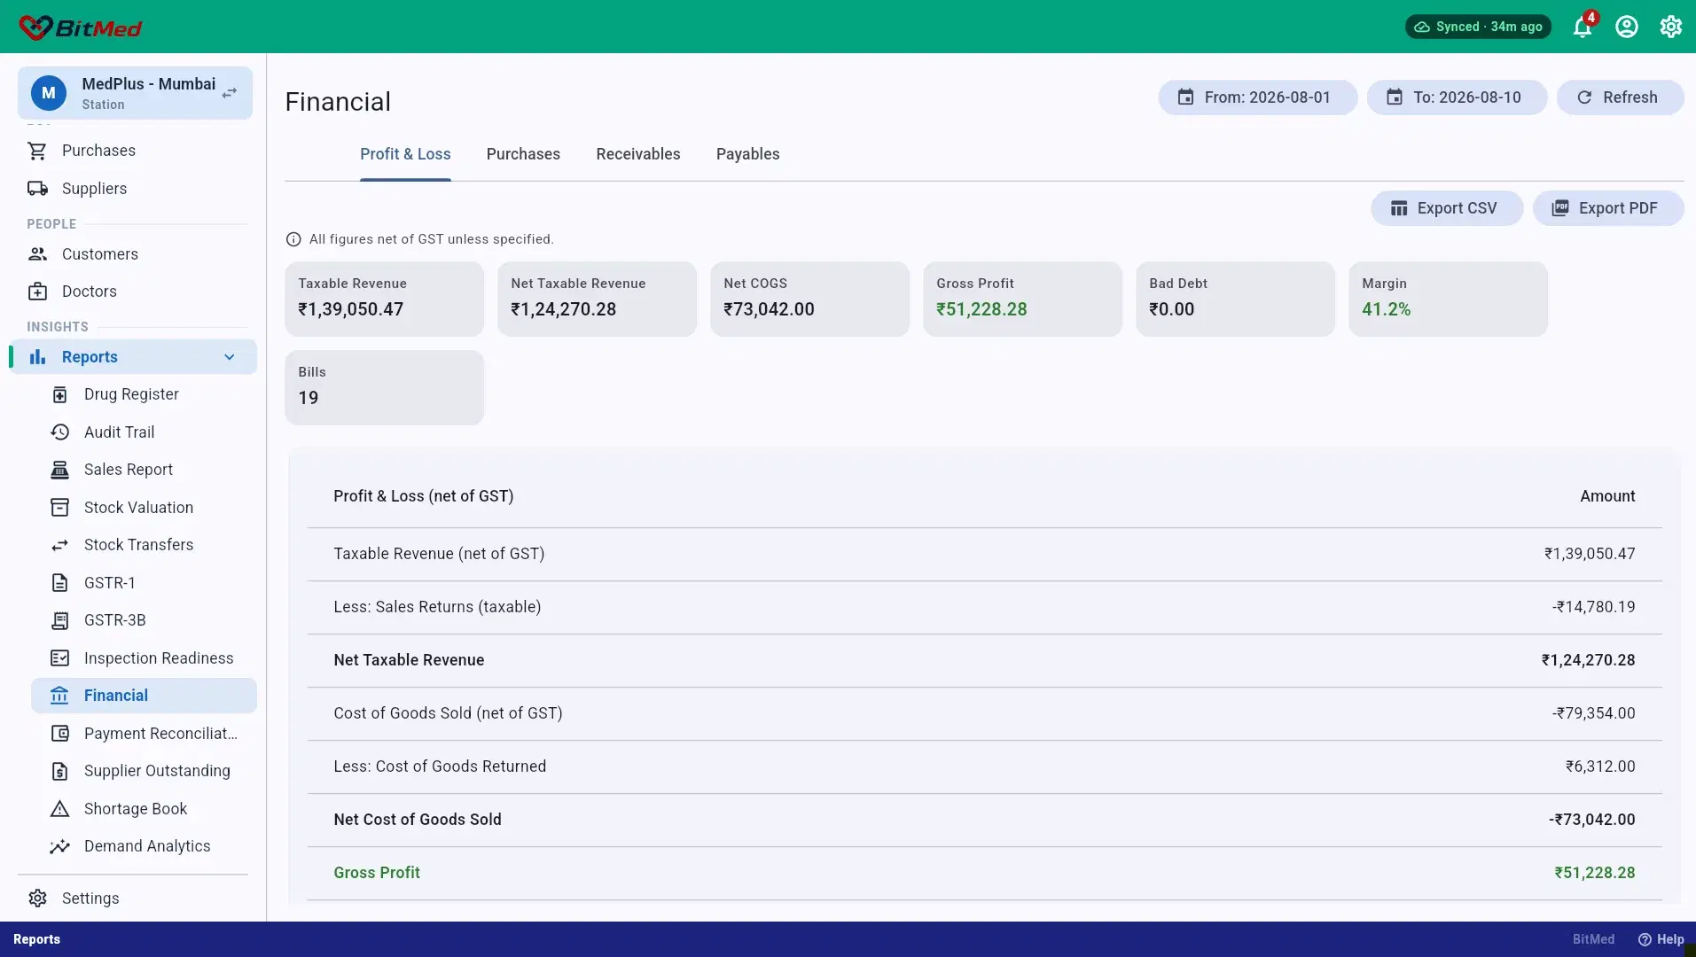1696x957 pixels.
Task: Click 'Less: Sales Returns (taxable)' row
Action: (984, 607)
